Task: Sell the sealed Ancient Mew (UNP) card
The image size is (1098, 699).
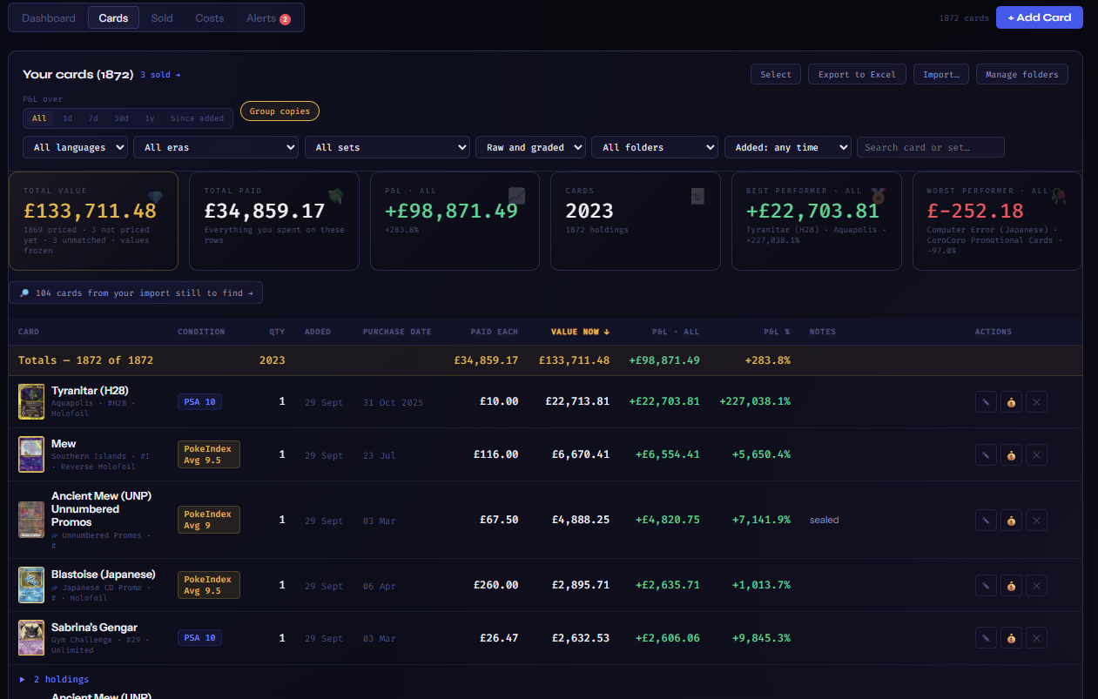Action: [x=1011, y=520]
